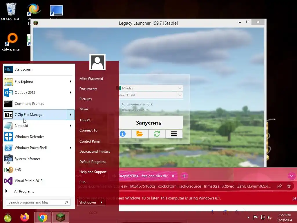Open Chrome tab search chevron

pos(292,176)
